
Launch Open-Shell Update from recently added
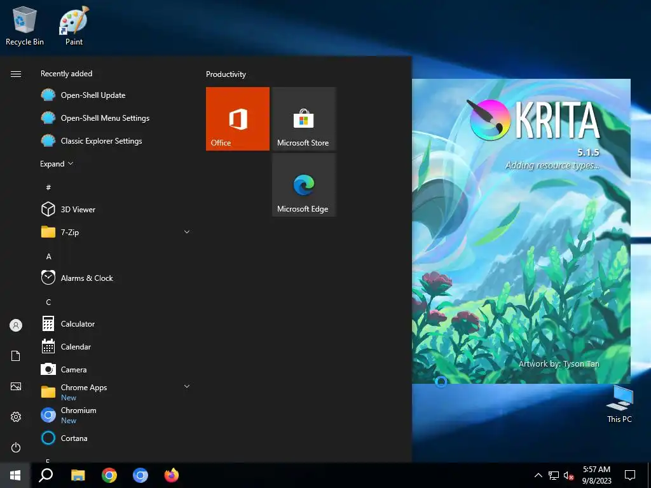(x=116, y=95)
